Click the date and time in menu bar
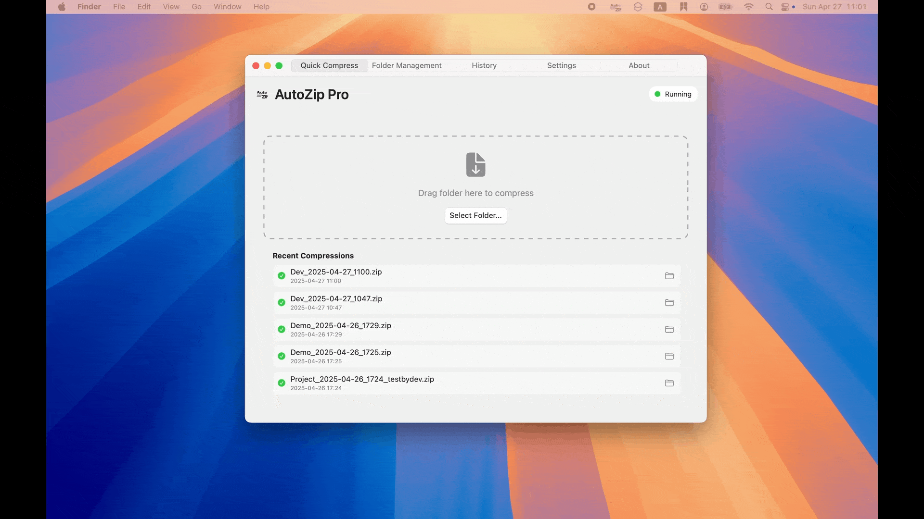Screen dimensions: 924x519 834,7
